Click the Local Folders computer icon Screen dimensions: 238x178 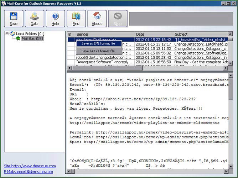point(12,34)
